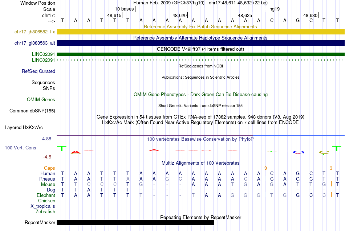Click the Sequences track label
The width and height of the screenshot is (345, 231).
click(x=43, y=82)
